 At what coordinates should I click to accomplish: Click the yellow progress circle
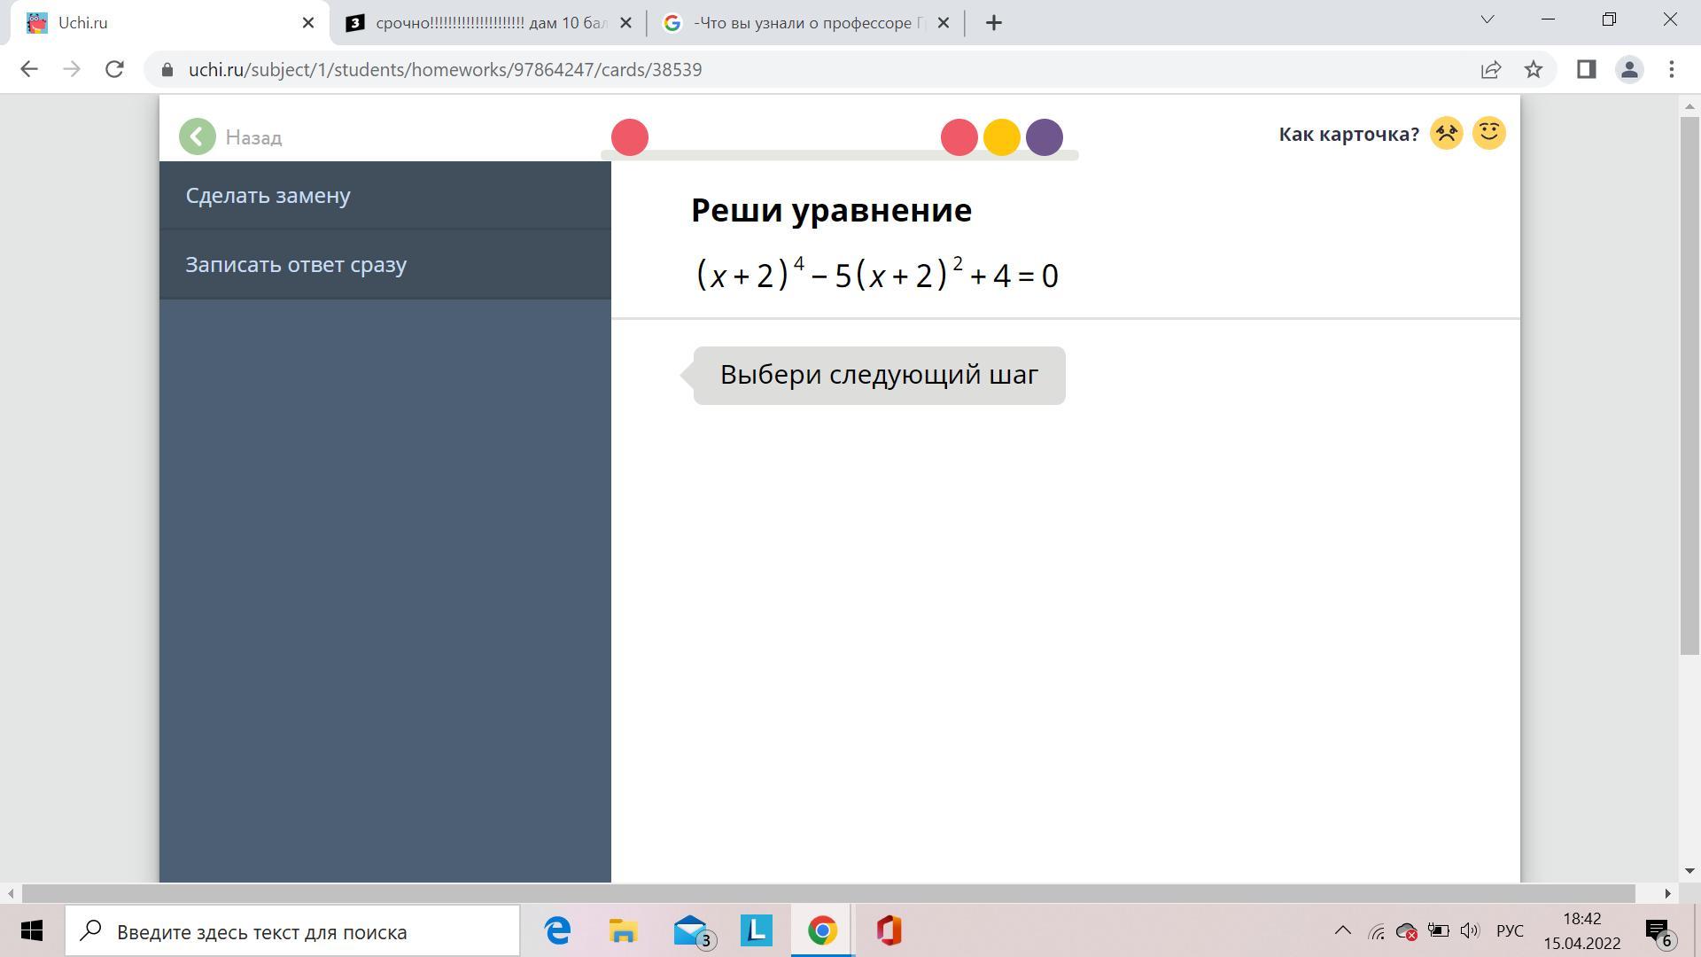click(1001, 137)
